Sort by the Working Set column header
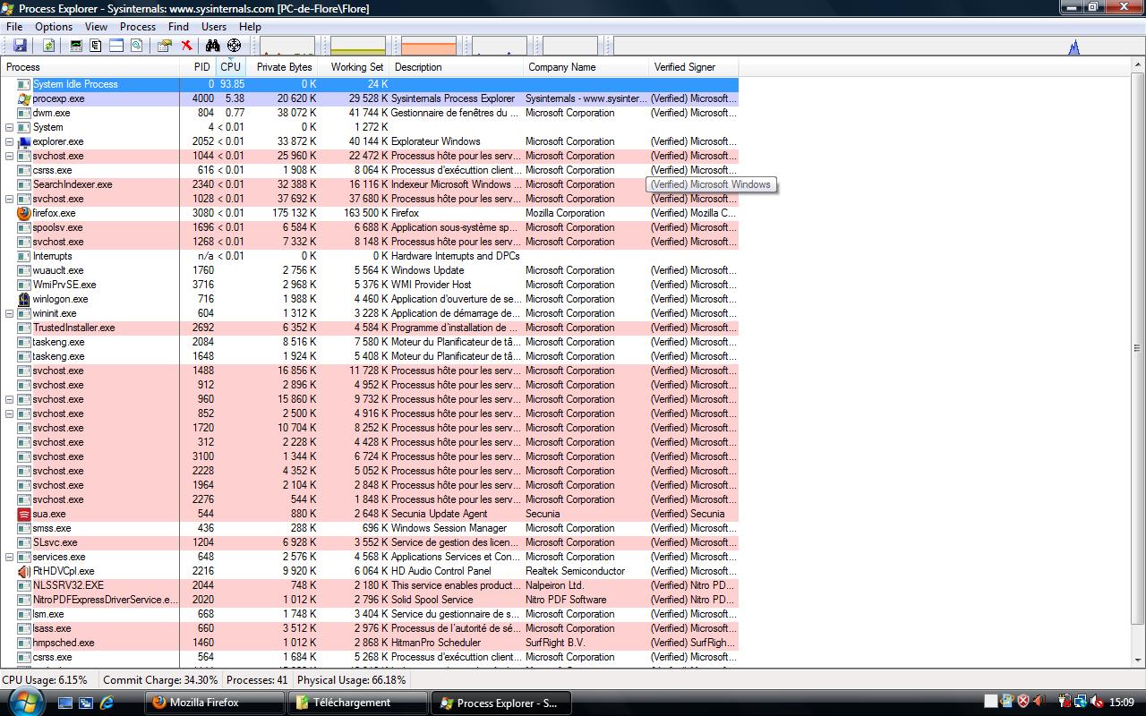 (355, 67)
